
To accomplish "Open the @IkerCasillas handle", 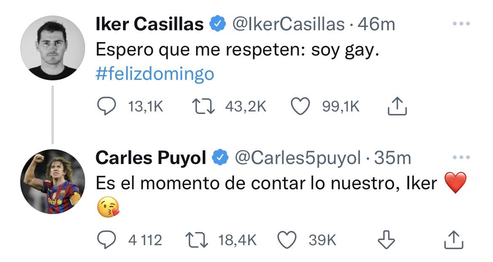I will tap(288, 24).
